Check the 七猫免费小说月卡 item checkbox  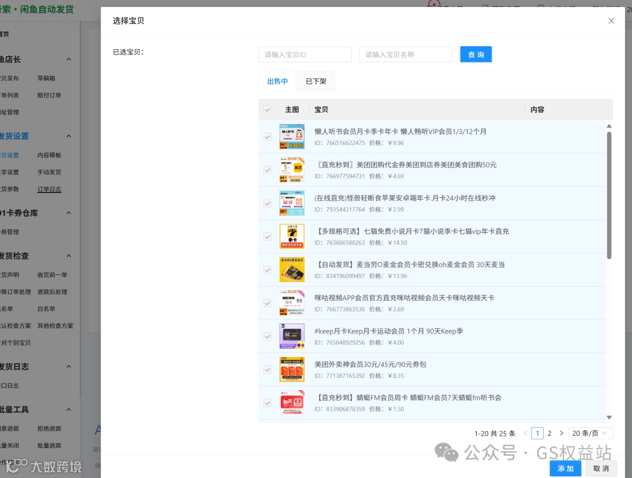267,236
